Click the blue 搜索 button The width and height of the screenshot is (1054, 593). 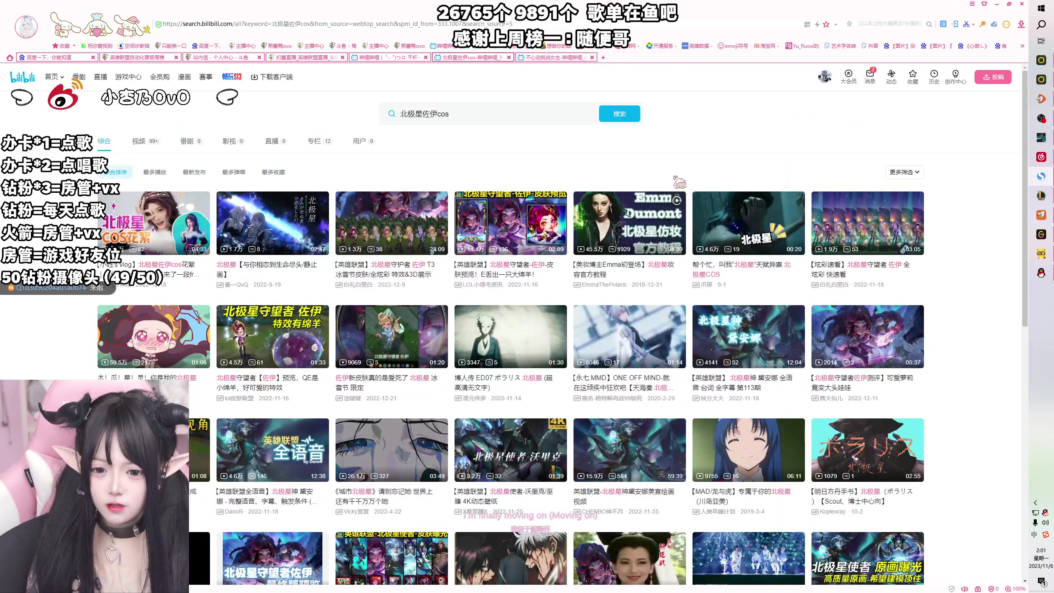click(x=619, y=114)
